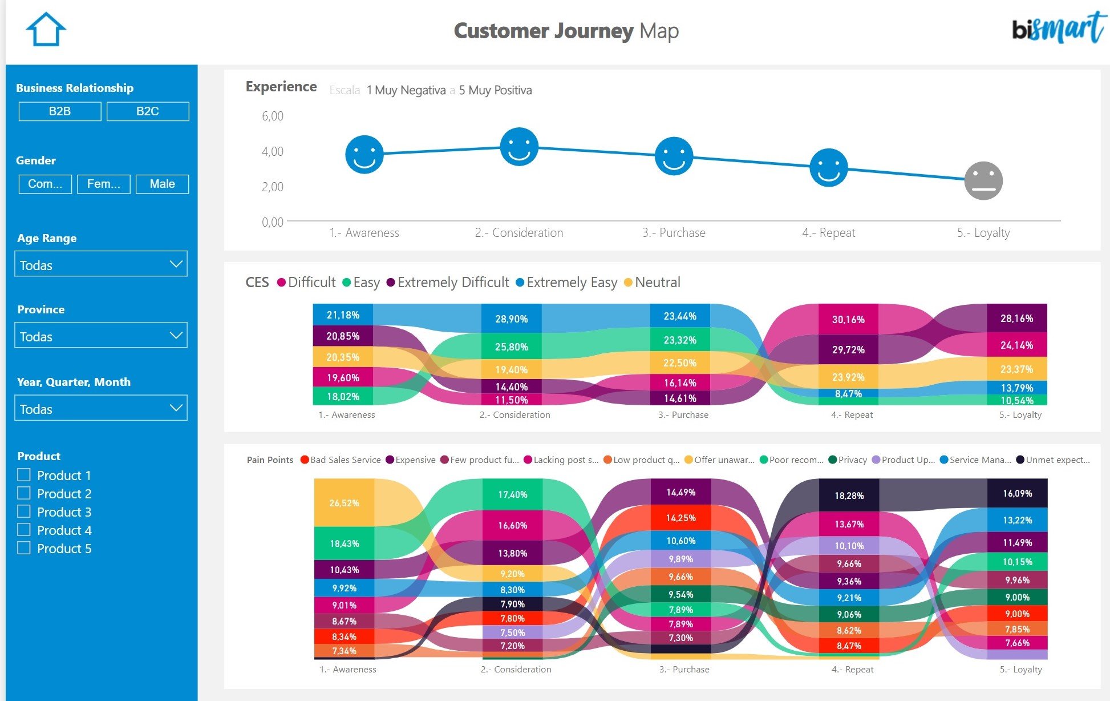
Task: Expand the Age Range dropdown
Action: click(x=102, y=264)
